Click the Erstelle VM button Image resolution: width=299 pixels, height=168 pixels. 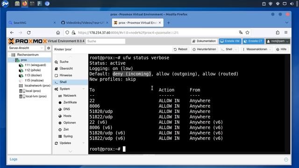tap(230, 41)
